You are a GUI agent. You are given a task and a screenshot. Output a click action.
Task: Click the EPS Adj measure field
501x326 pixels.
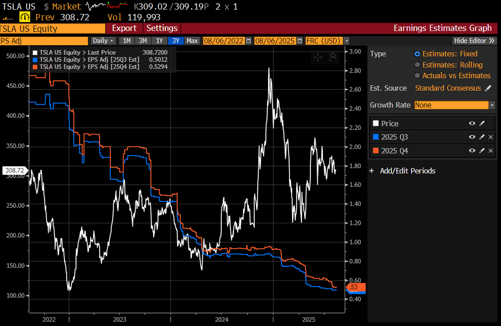pyautogui.click(x=44, y=41)
